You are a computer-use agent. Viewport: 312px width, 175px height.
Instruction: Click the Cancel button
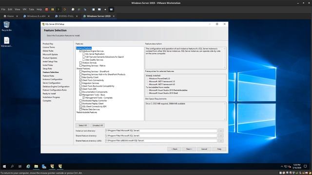coord(204,149)
